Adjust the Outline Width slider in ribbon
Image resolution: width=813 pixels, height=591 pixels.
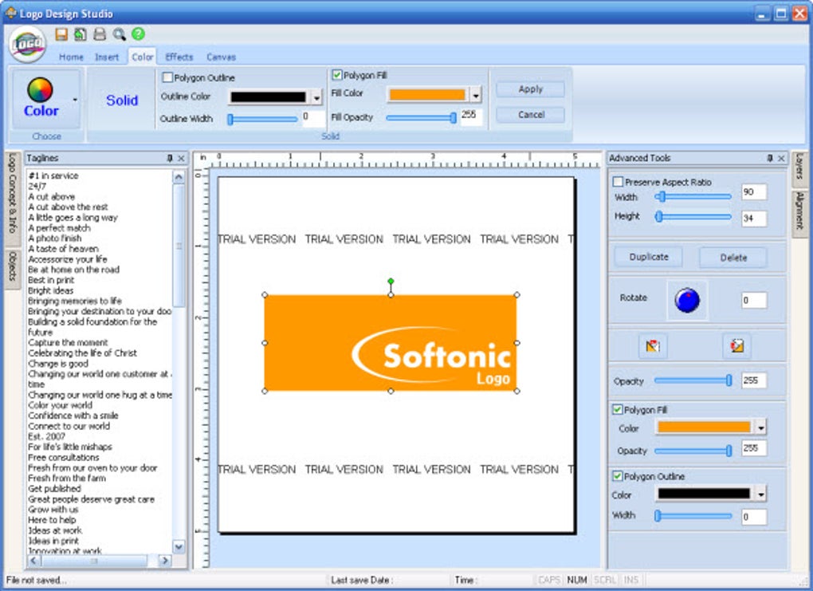[262, 120]
